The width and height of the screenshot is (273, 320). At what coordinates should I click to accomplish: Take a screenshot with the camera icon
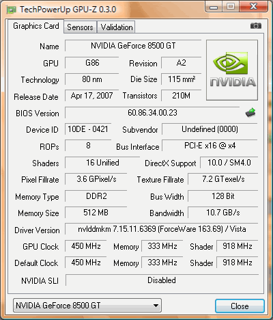tap(256, 26)
